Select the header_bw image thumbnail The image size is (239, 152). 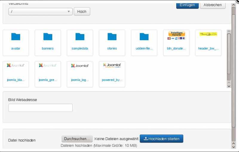(x=208, y=35)
